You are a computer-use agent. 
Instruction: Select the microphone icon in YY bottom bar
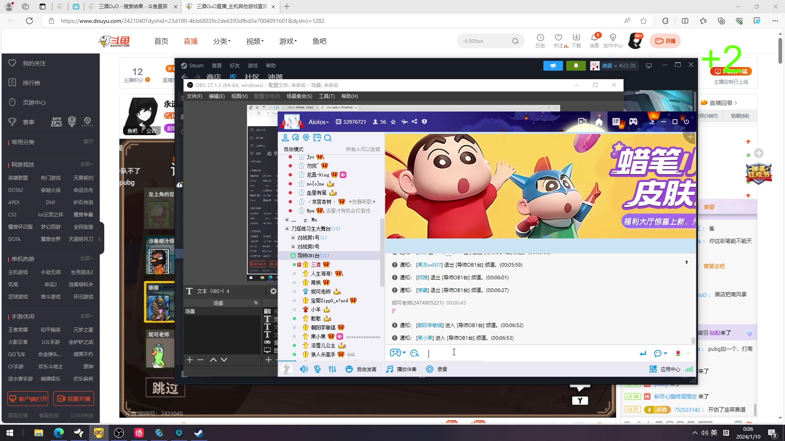coord(317,369)
